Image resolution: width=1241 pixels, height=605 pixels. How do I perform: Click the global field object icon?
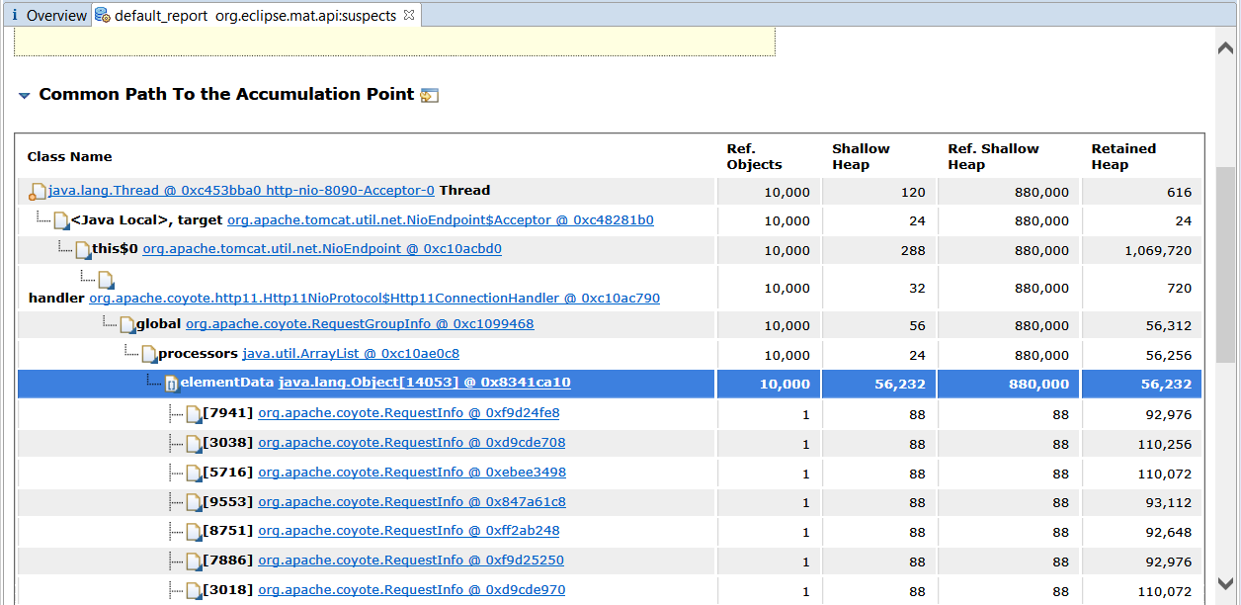(126, 325)
